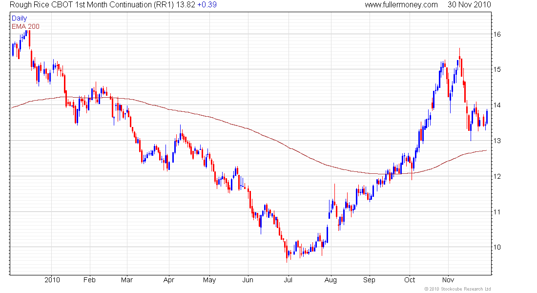Screen dimensions: 537x293
Task: Click the date '30 Nov 2010'
Action: (x=469, y=5)
